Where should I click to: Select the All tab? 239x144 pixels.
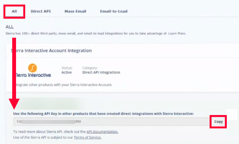point(15,11)
